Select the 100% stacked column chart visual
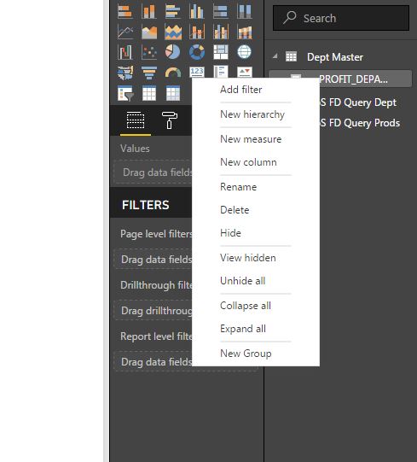417x462 pixels. click(244, 11)
